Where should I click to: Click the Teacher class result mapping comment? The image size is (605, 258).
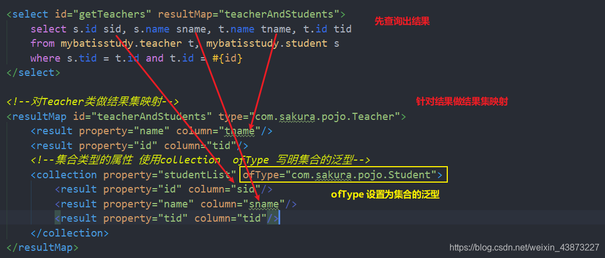pyautogui.click(x=93, y=102)
